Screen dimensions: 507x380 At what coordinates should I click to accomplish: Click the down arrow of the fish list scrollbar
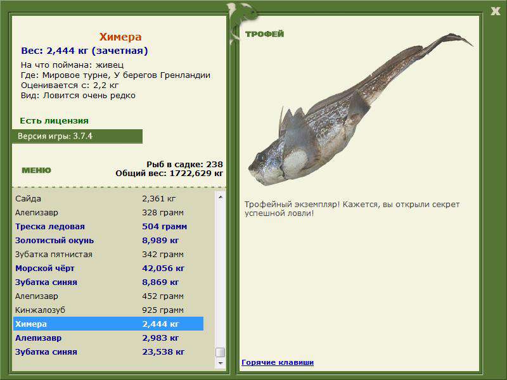click(x=221, y=363)
